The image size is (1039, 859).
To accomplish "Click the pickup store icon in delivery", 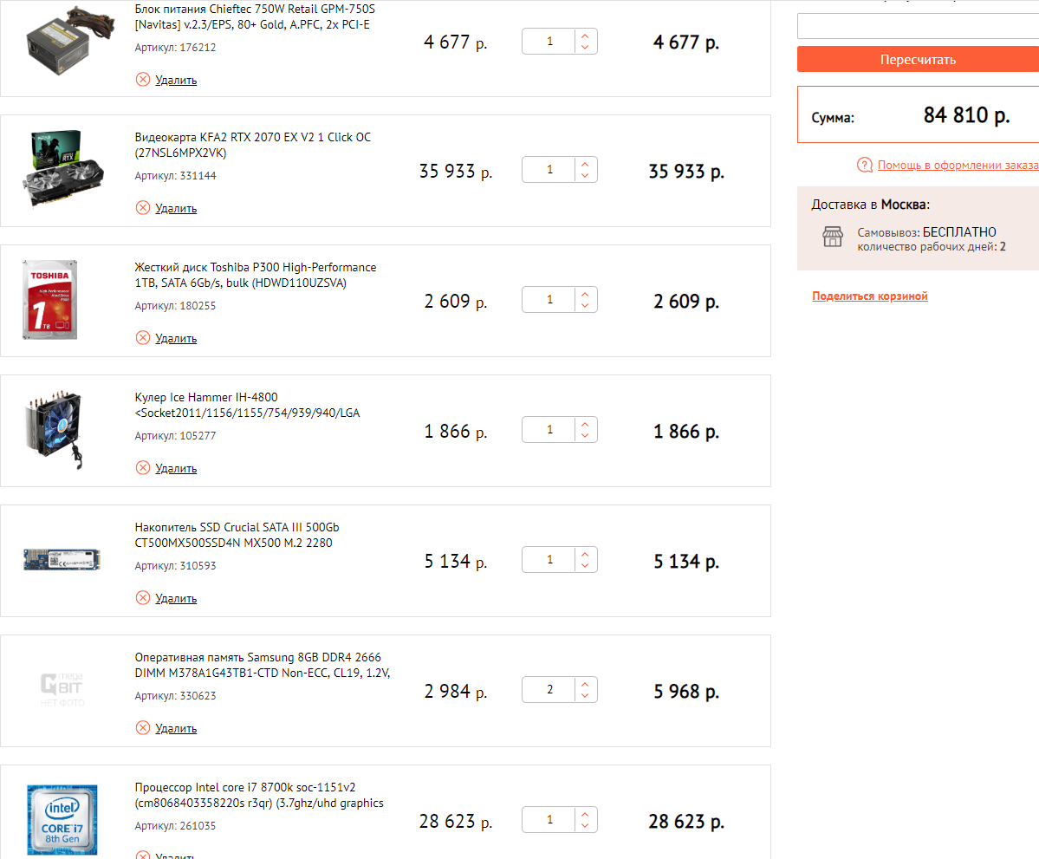I will pos(832,237).
